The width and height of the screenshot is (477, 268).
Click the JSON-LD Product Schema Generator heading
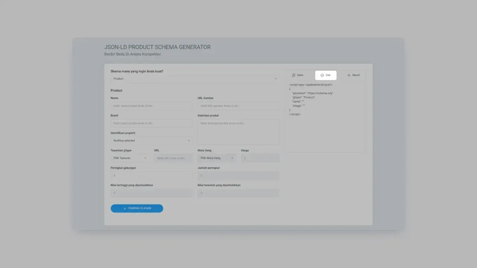pyautogui.click(x=157, y=47)
